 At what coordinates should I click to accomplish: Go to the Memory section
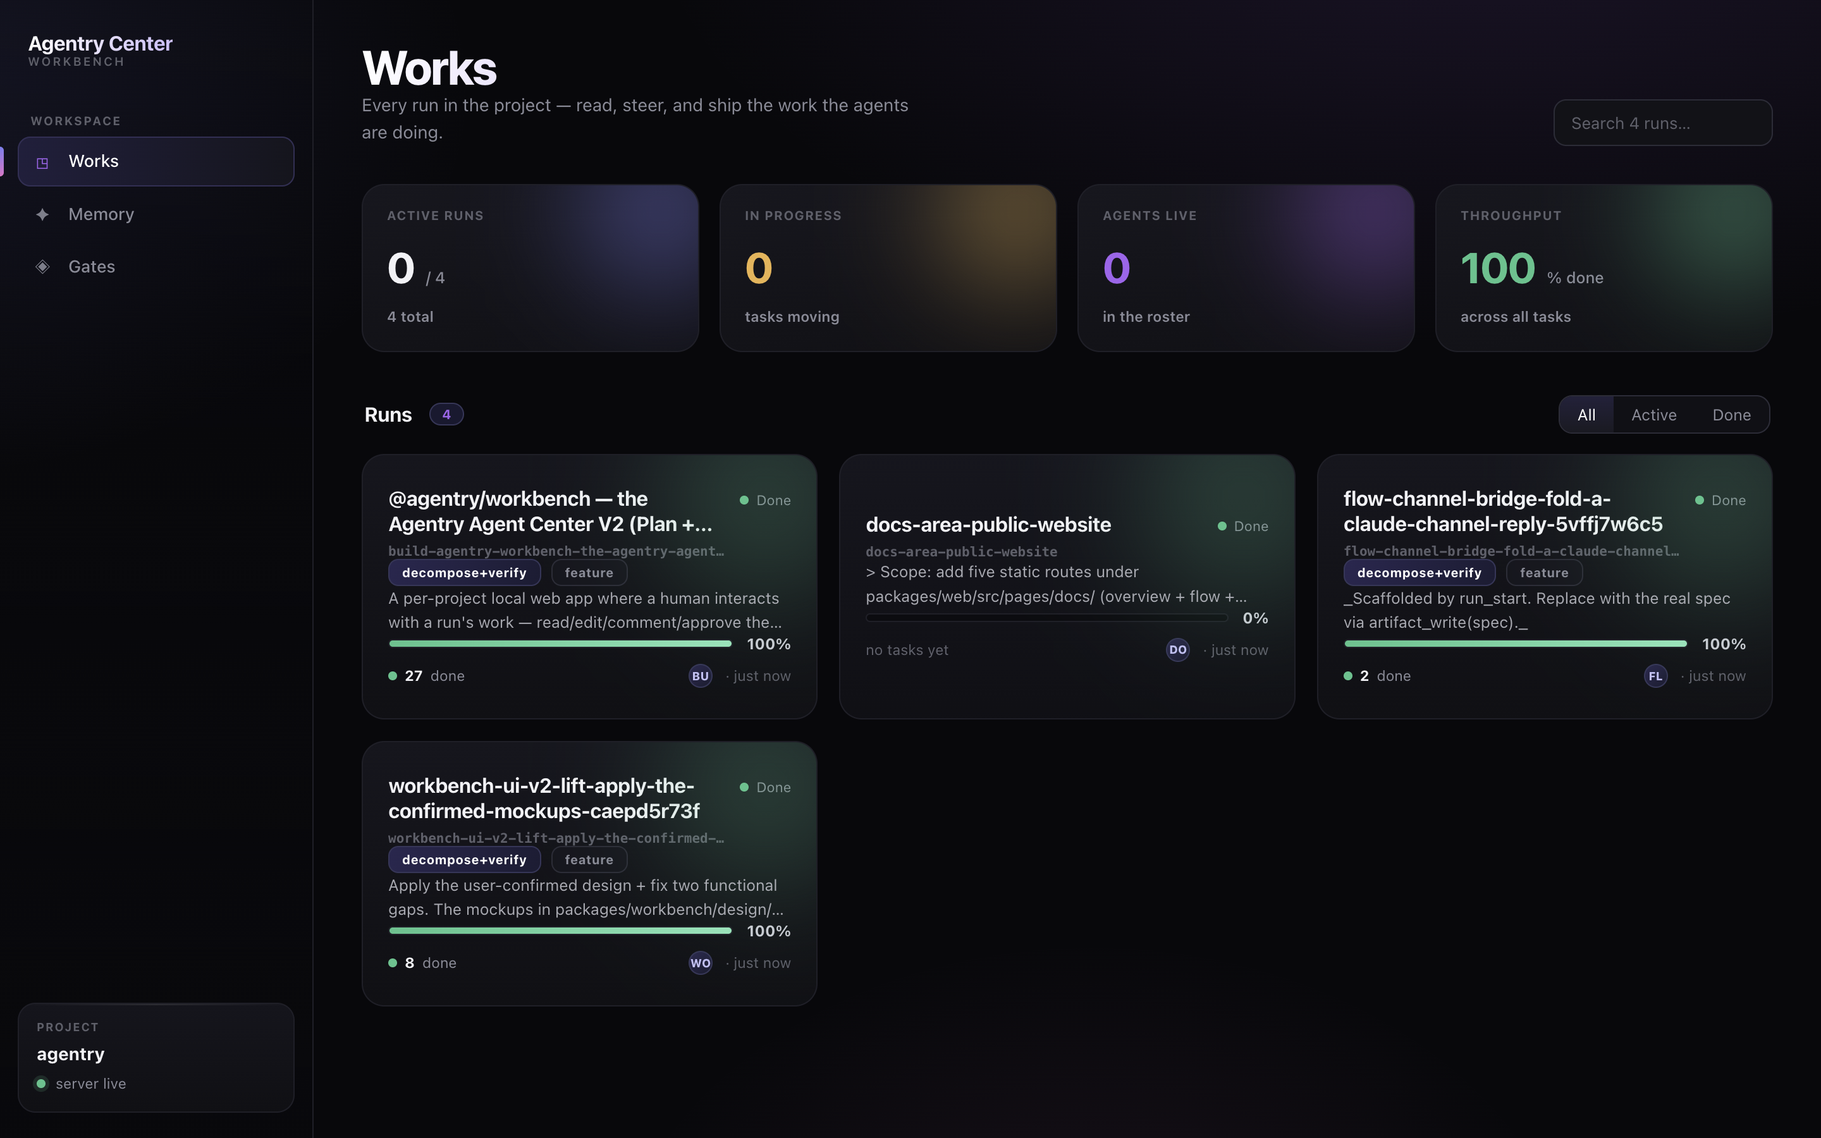pos(156,214)
